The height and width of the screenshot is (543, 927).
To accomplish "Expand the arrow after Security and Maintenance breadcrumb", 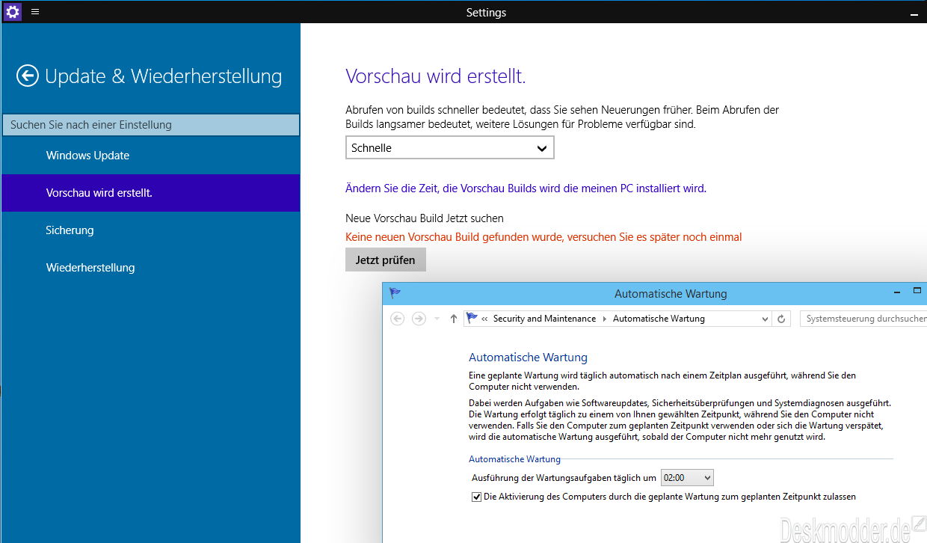I will (605, 319).
